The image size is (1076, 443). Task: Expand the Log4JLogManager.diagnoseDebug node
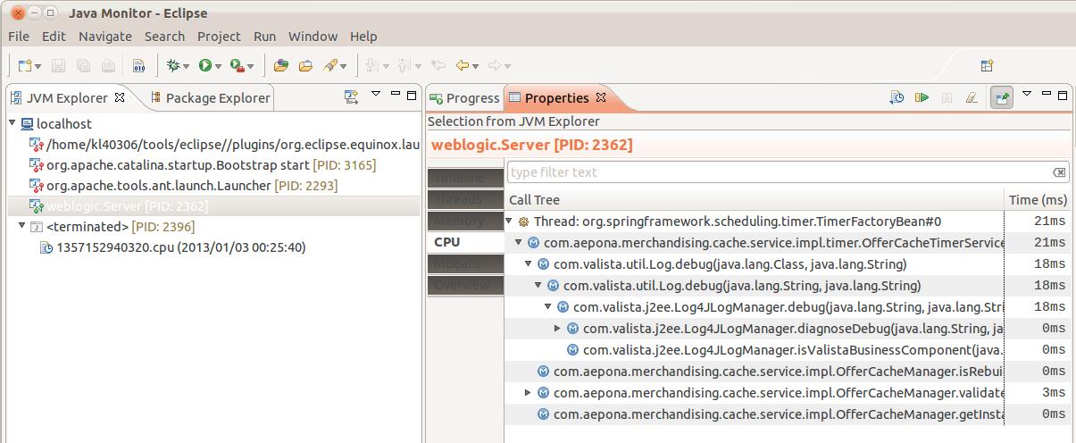(x=558, y=328)
